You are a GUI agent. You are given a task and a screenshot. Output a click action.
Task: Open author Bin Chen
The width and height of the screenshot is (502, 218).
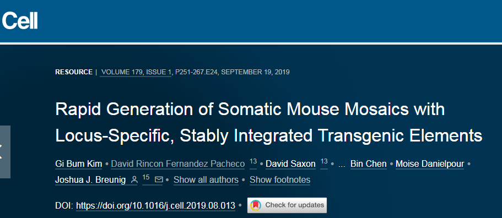pyautogui.click(x=368, y=164)
